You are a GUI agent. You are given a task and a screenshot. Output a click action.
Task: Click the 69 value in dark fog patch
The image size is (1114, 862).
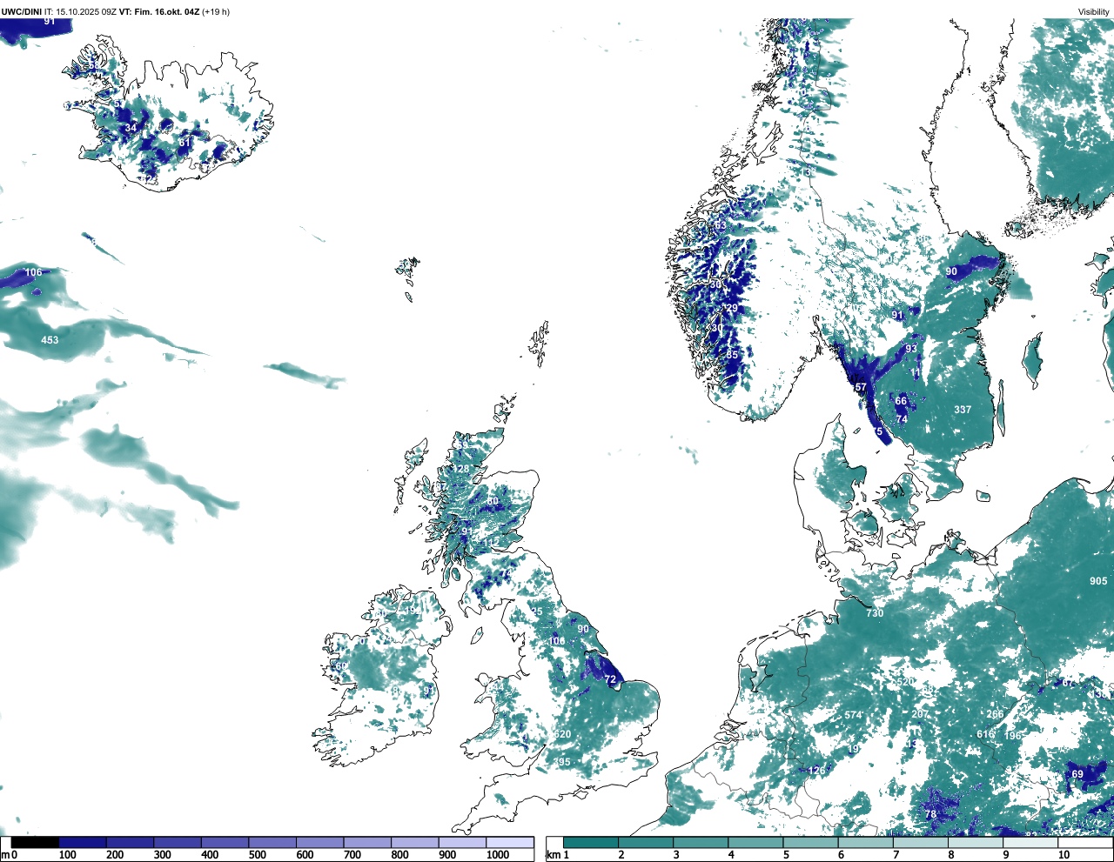pyautogui.click(x=1077, y=774)
